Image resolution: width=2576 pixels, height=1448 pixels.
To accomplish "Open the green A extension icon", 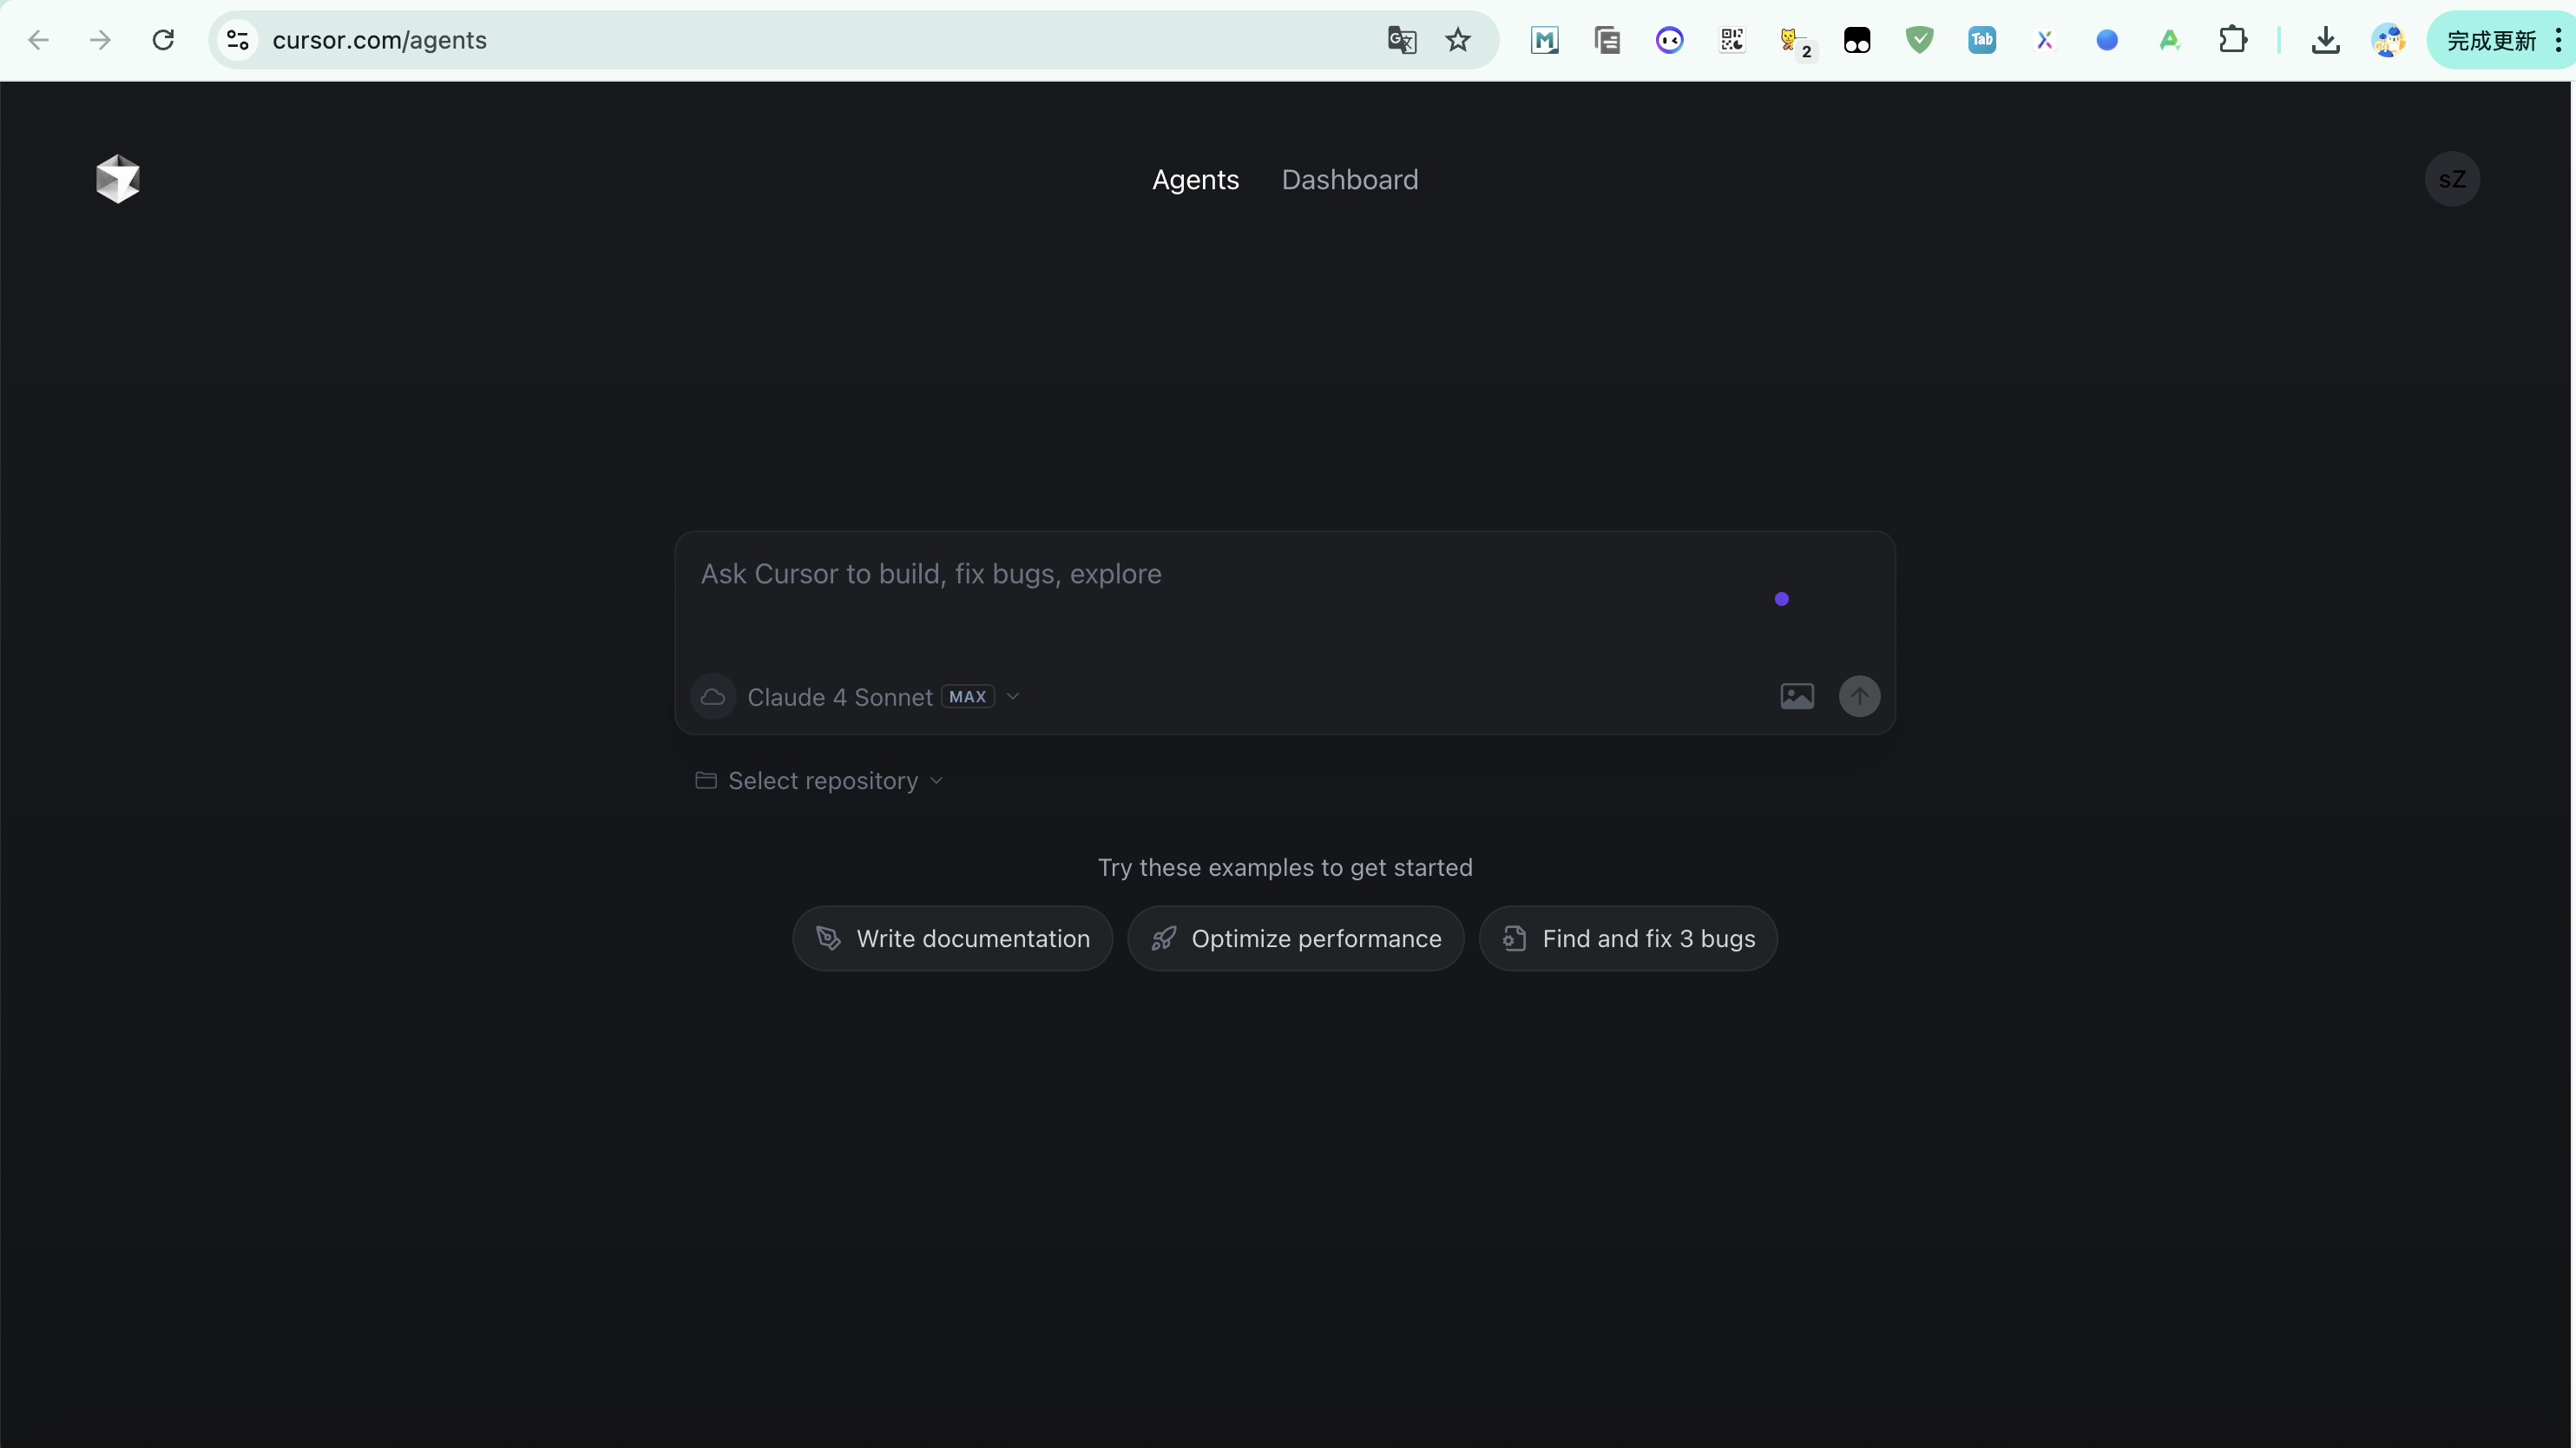I will tap(2169, 40).
